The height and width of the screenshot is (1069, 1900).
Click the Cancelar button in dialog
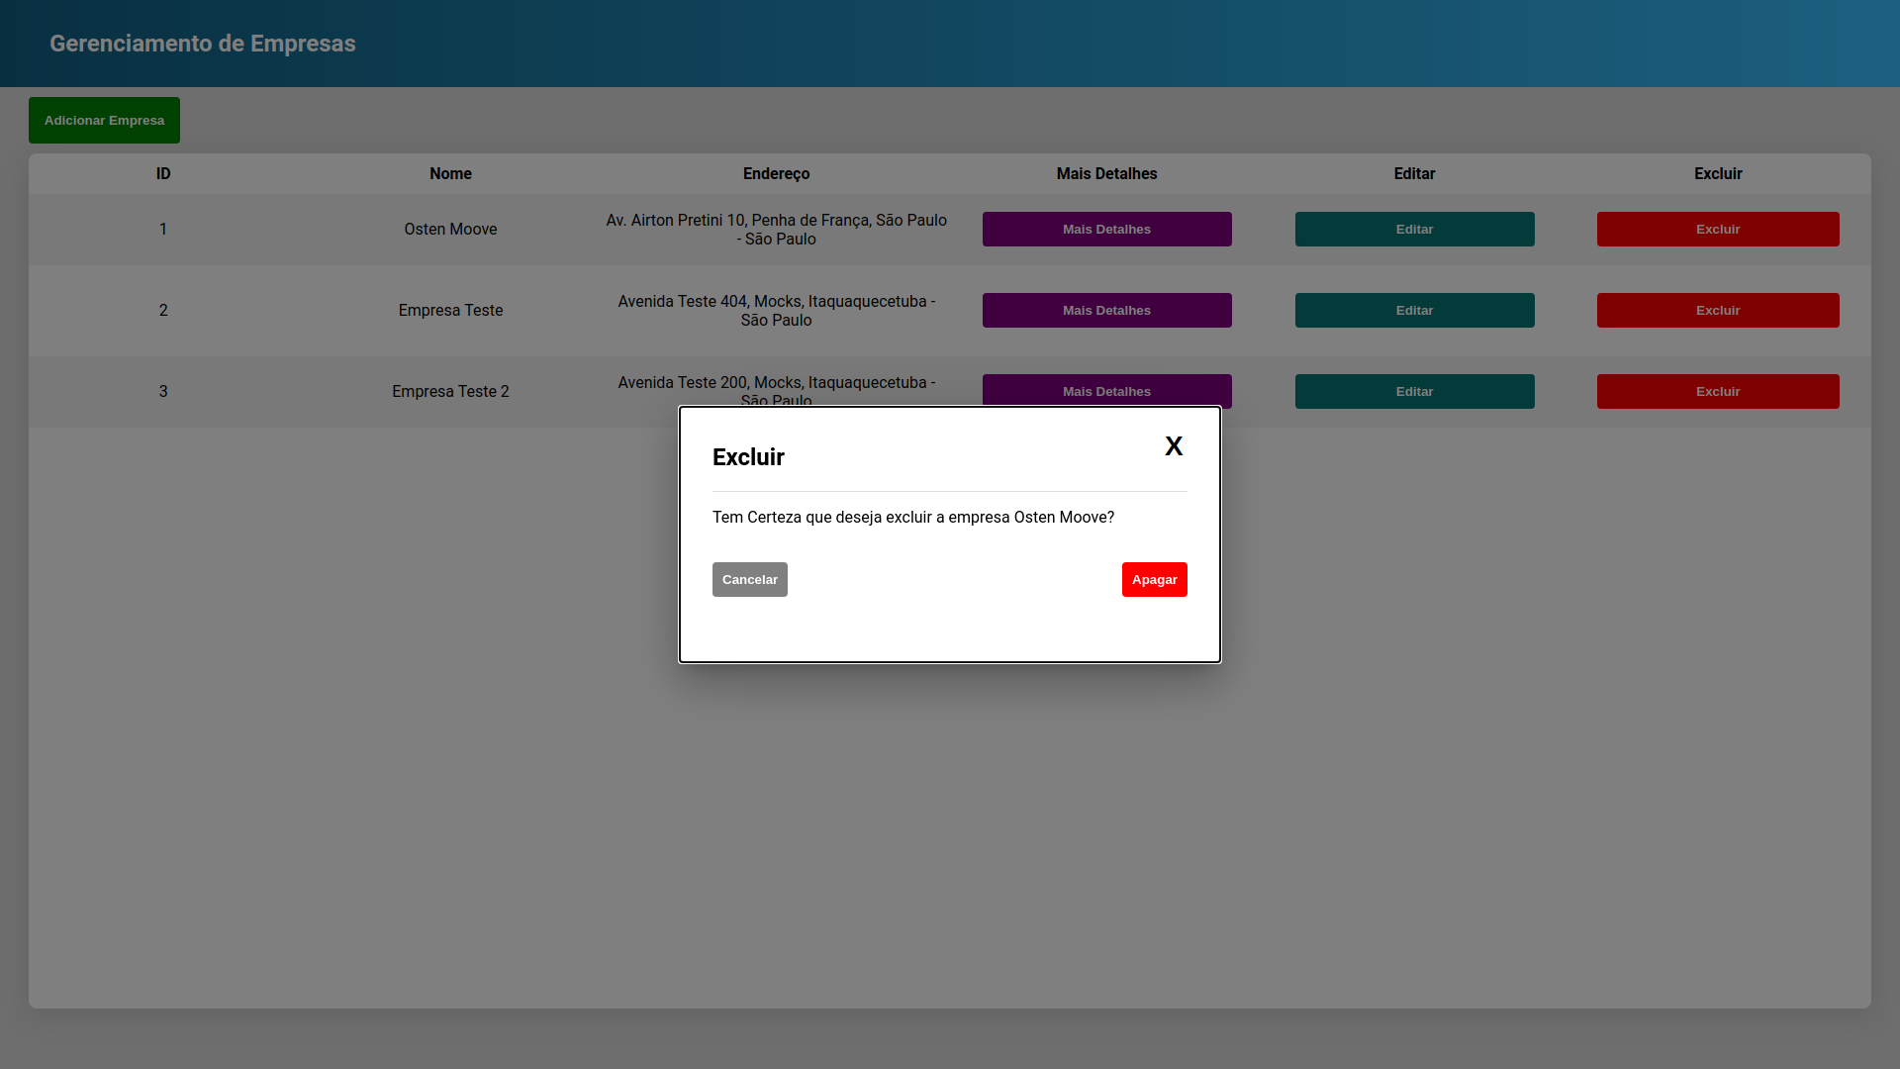click(749, 580)
